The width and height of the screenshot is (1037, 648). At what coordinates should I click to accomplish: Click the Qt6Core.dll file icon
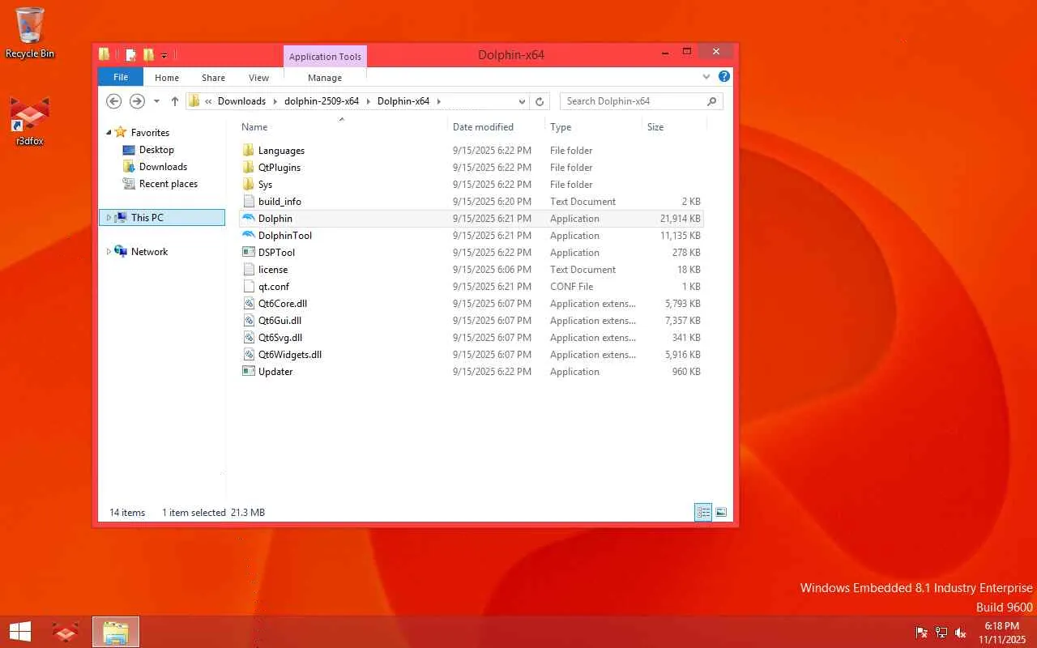tap(249, 304)
